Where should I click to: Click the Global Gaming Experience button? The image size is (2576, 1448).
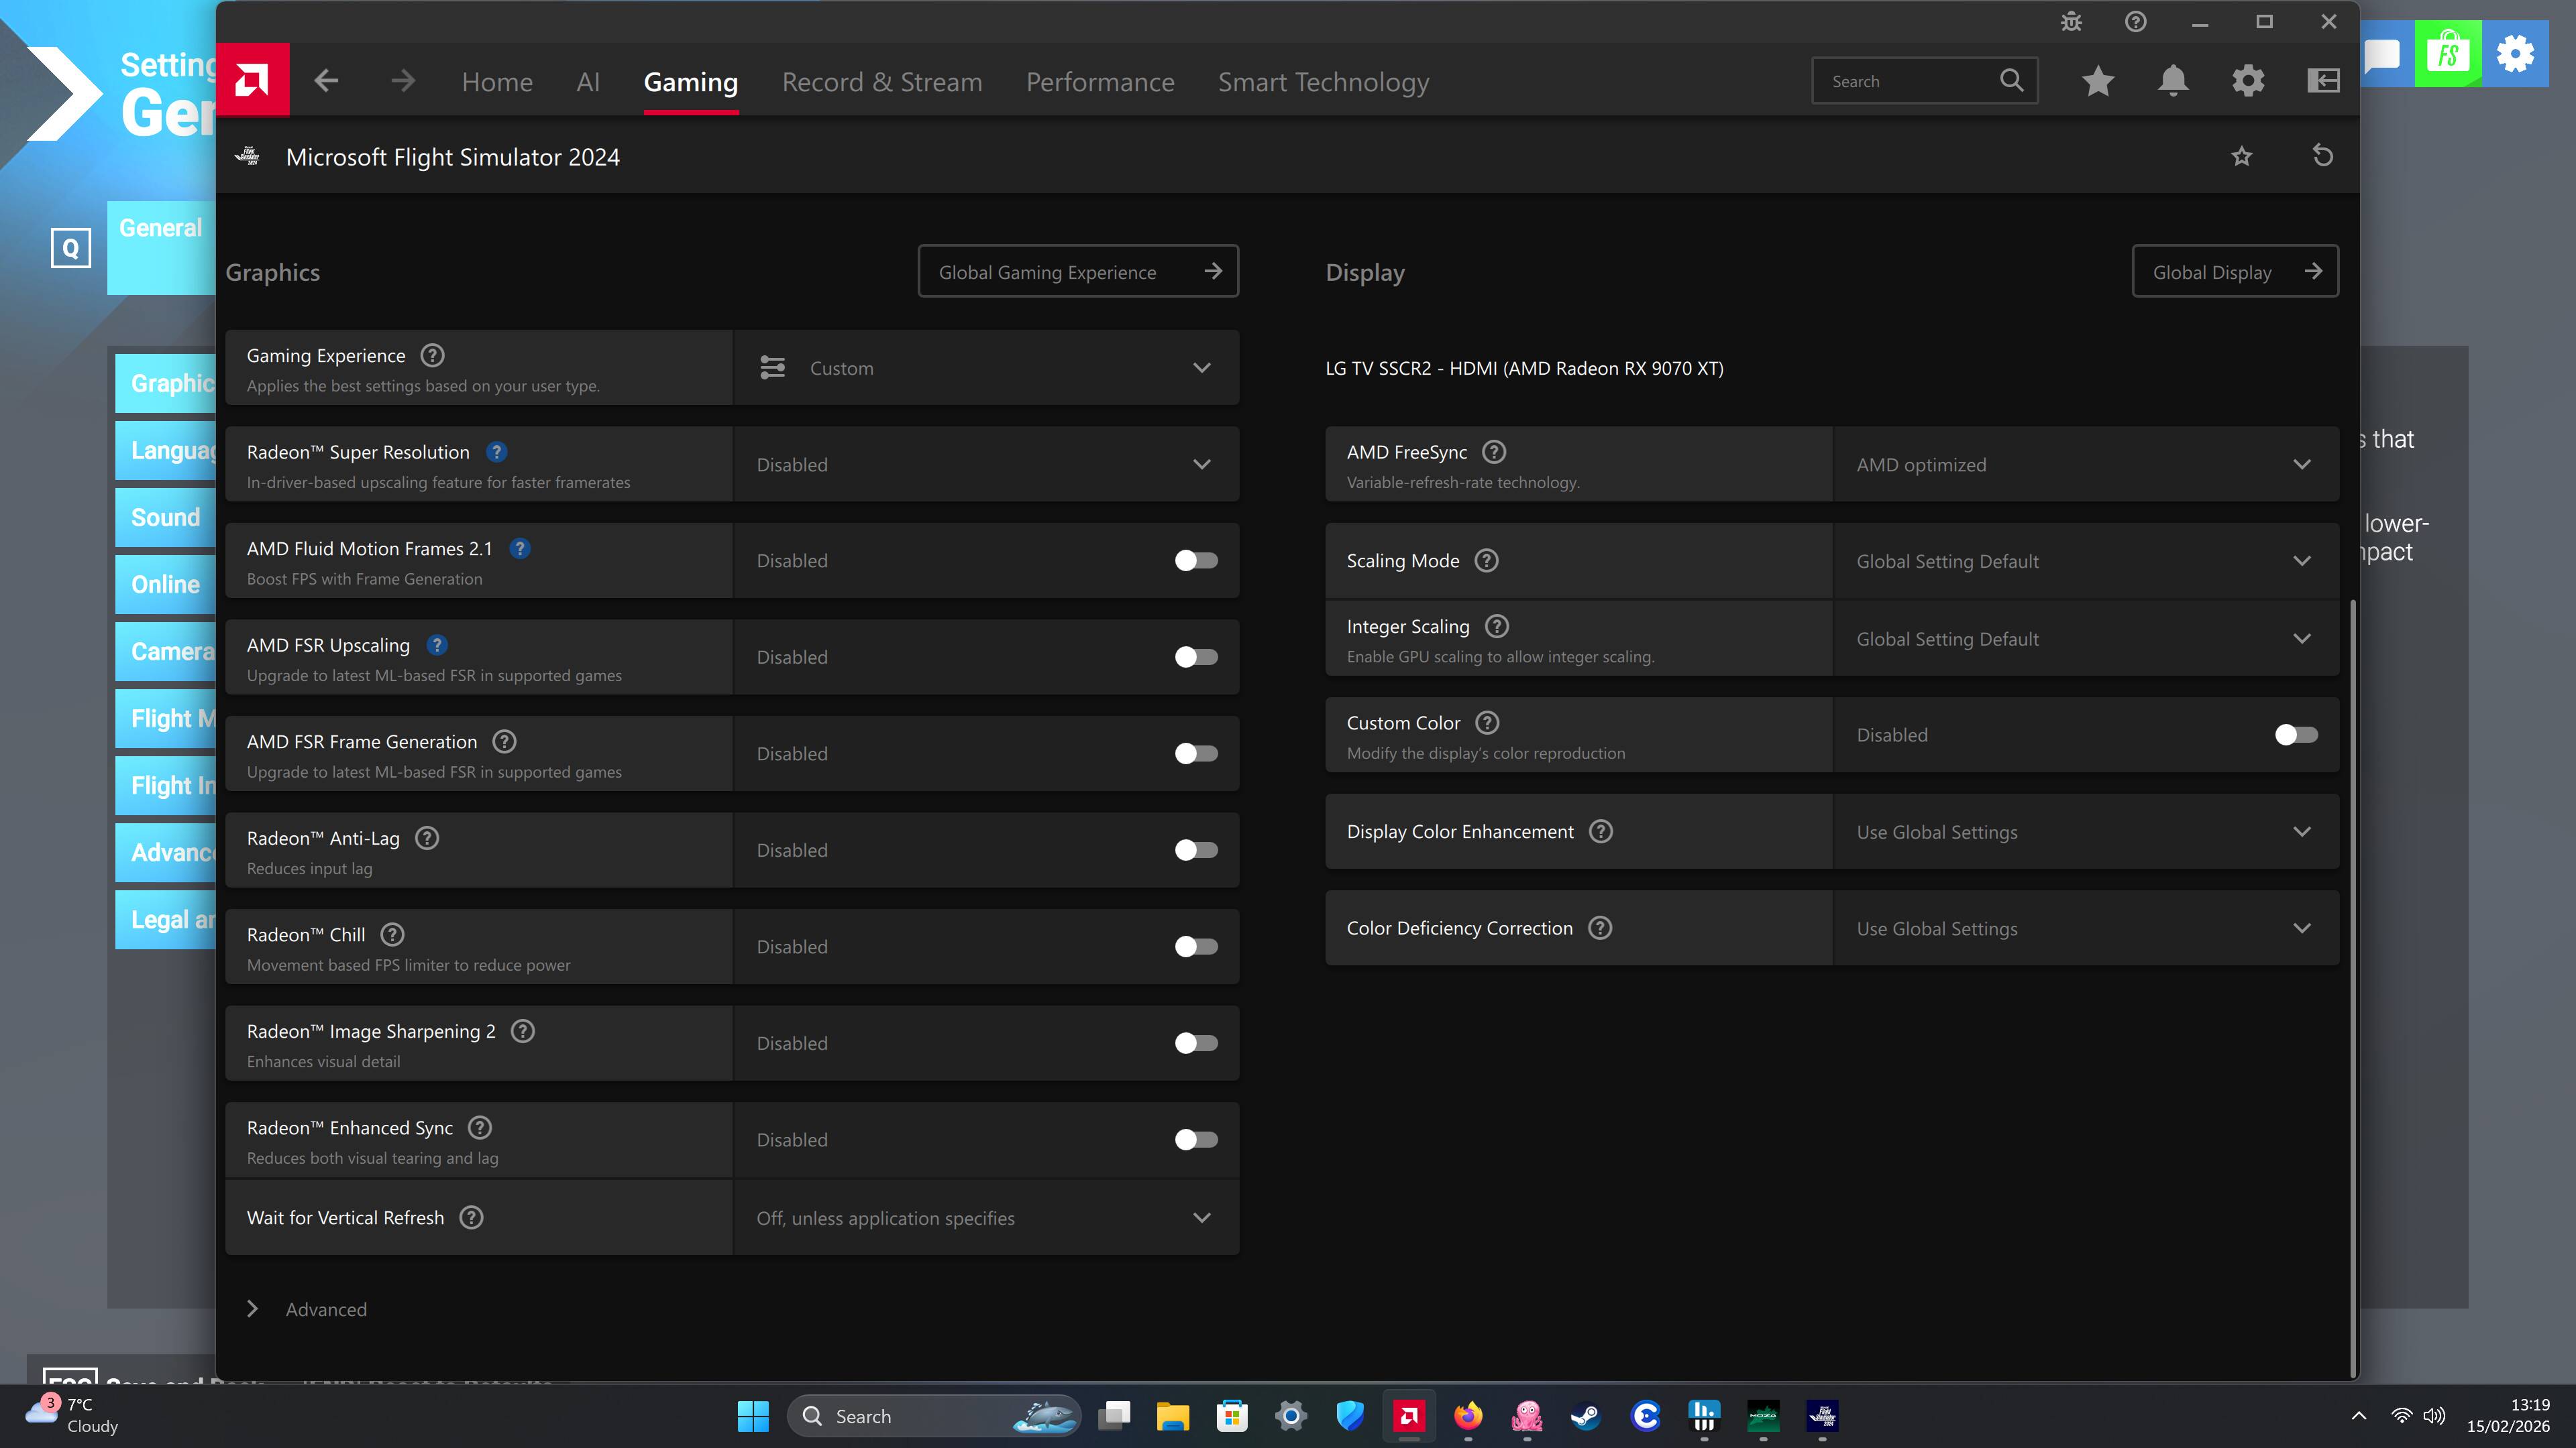coord(1077,271)
